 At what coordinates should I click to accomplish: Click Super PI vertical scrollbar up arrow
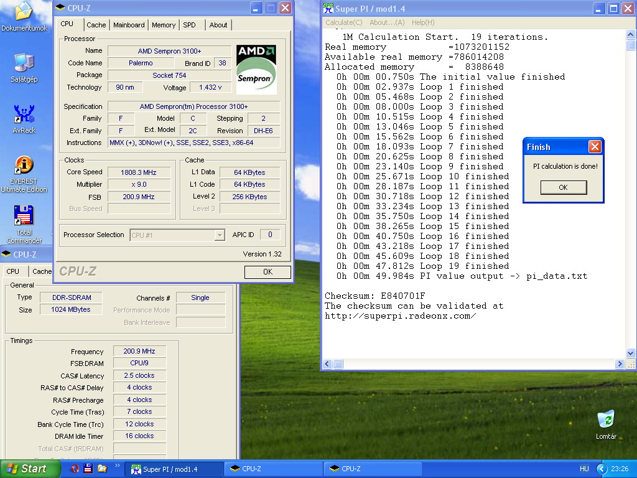coord(631,35)
